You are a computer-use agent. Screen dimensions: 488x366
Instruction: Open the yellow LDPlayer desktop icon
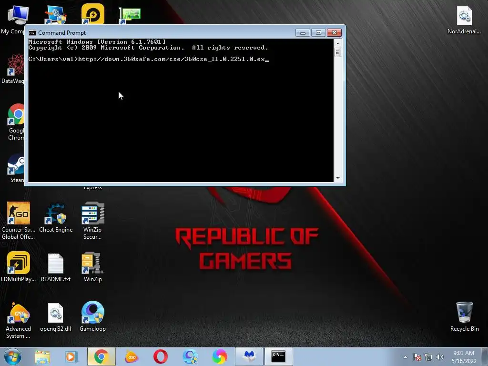coord(93,14)
